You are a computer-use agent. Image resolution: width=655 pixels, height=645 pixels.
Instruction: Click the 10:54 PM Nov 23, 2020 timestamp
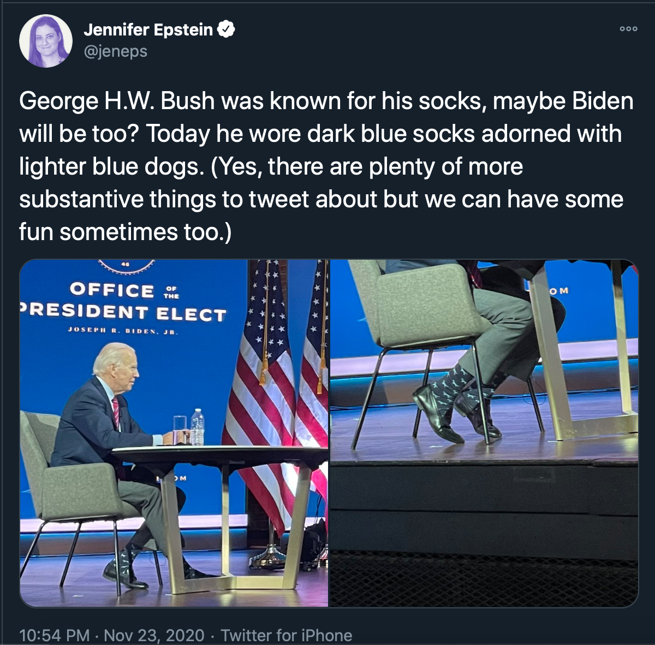111,635
